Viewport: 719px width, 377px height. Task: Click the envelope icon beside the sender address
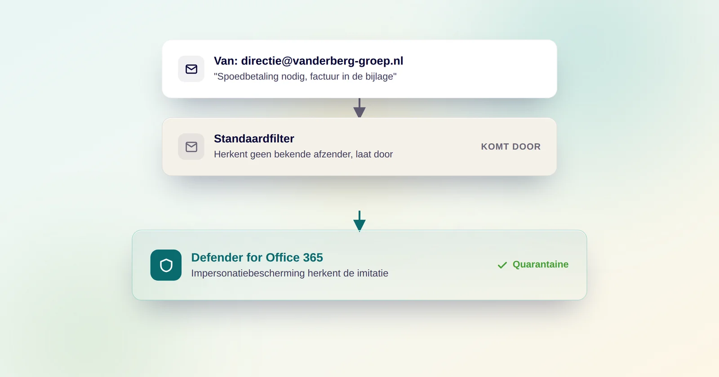(x=191, y=69)
